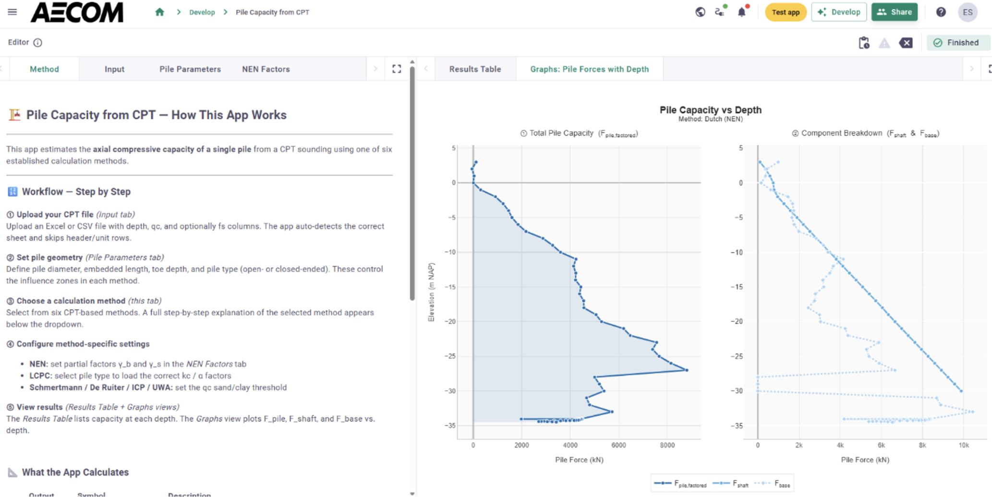Open the ES user avatar menu
Screen dimensions: 992x497
pyautogui.click(x=968, y=12)
